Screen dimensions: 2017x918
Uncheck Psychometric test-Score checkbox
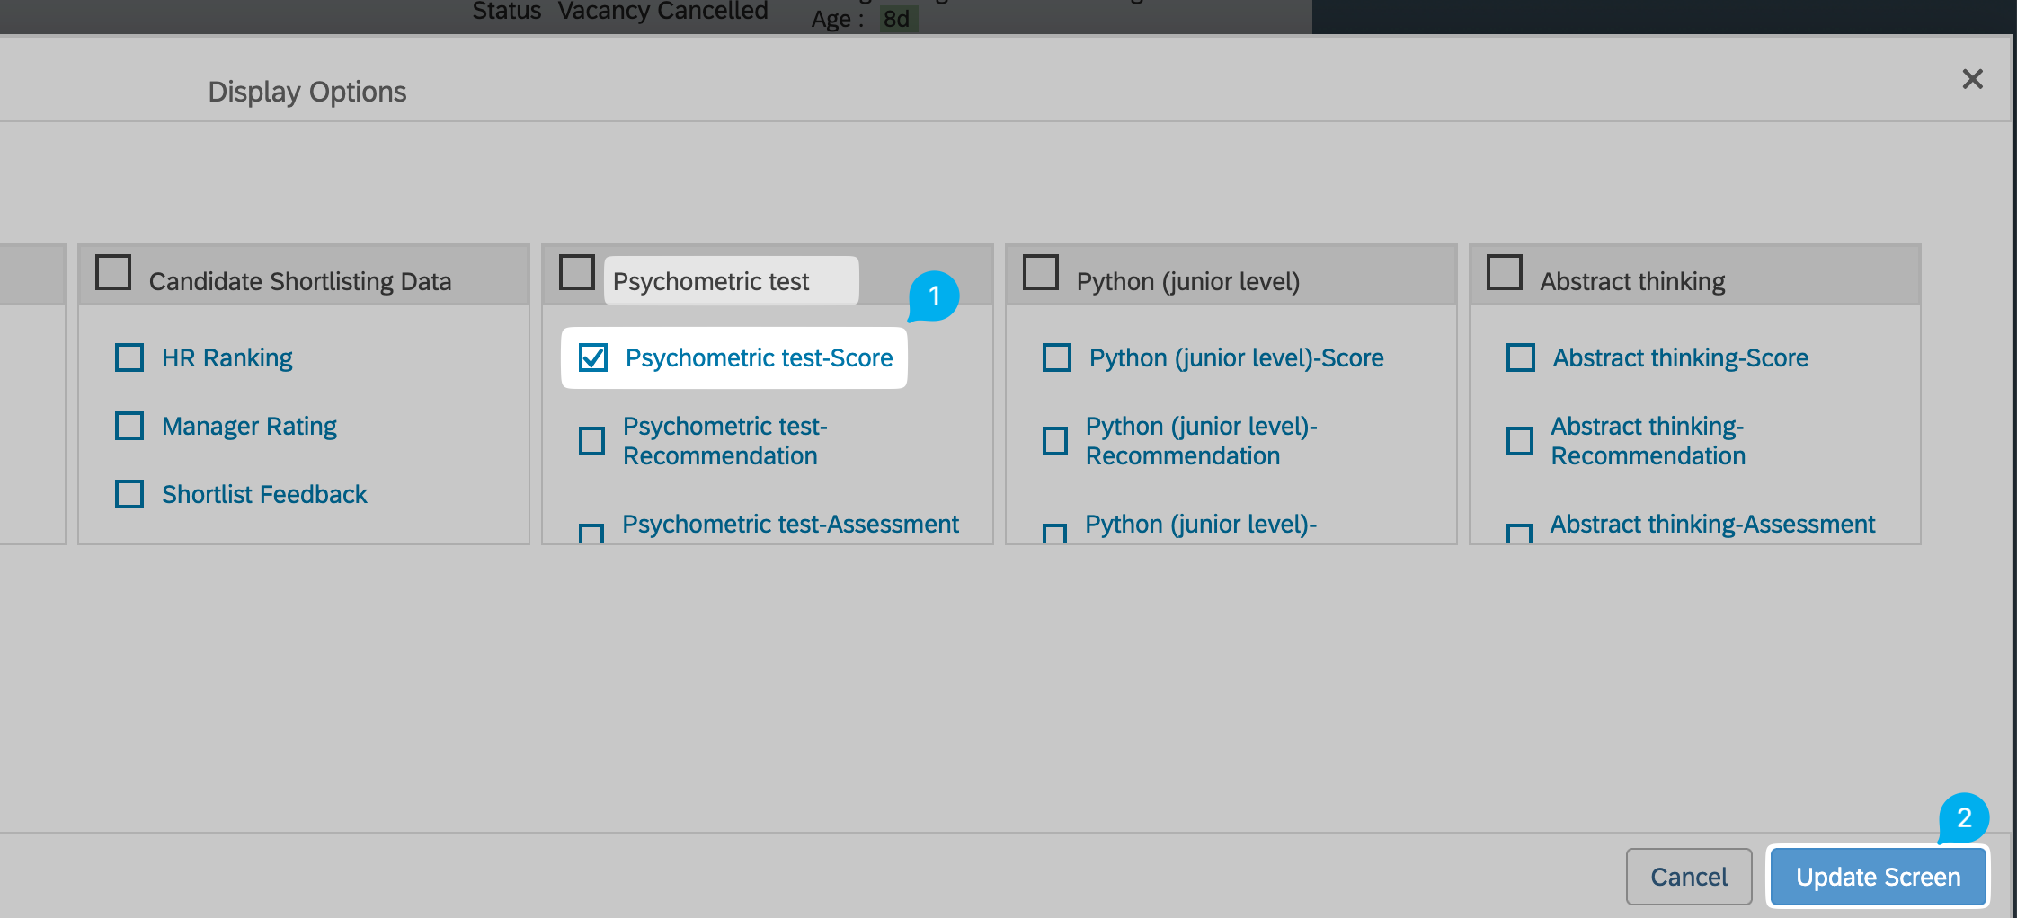pyautogui.click(x=593, y=357)
